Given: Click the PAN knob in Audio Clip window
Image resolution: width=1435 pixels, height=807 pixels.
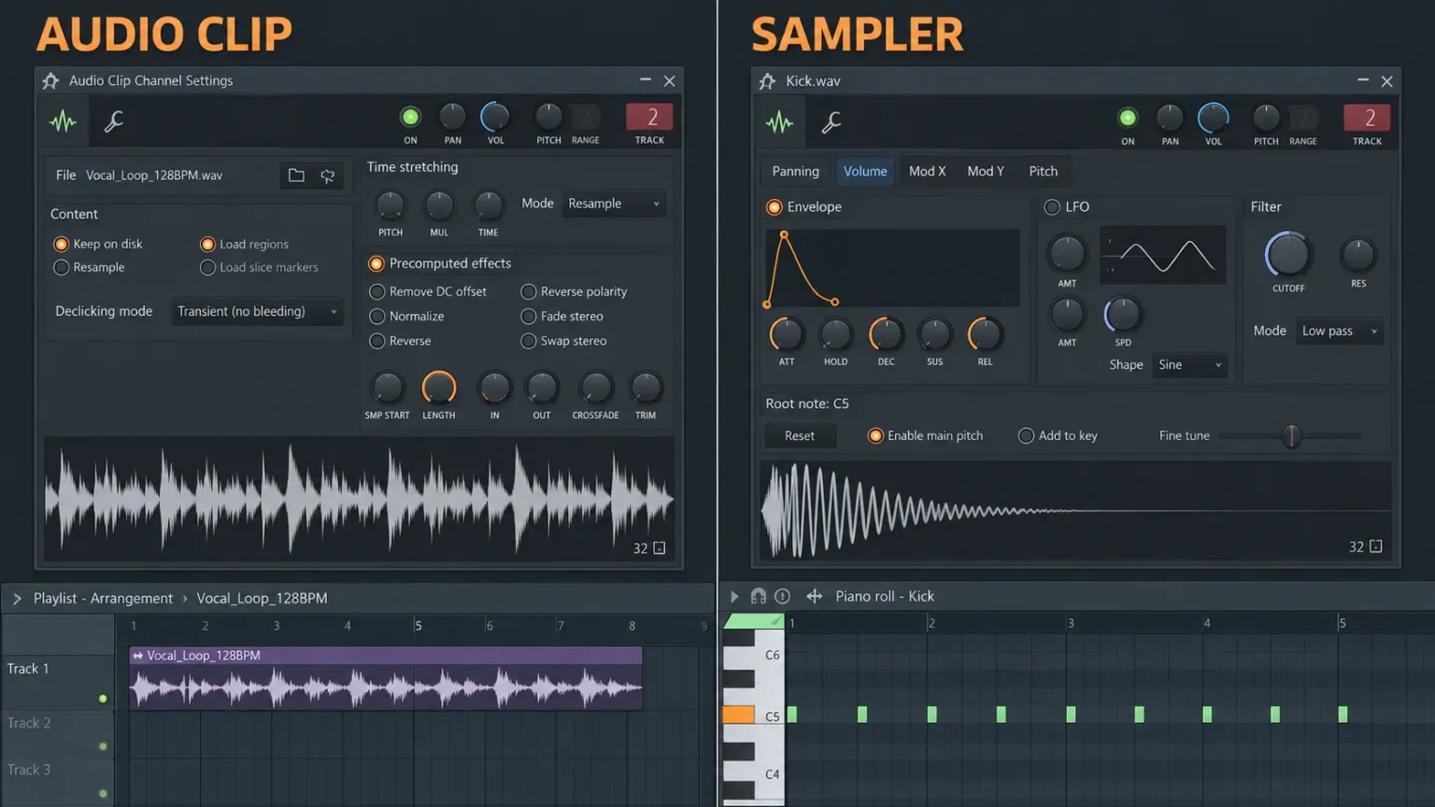Looking at the screenshot, I should (x=452, y=117).
